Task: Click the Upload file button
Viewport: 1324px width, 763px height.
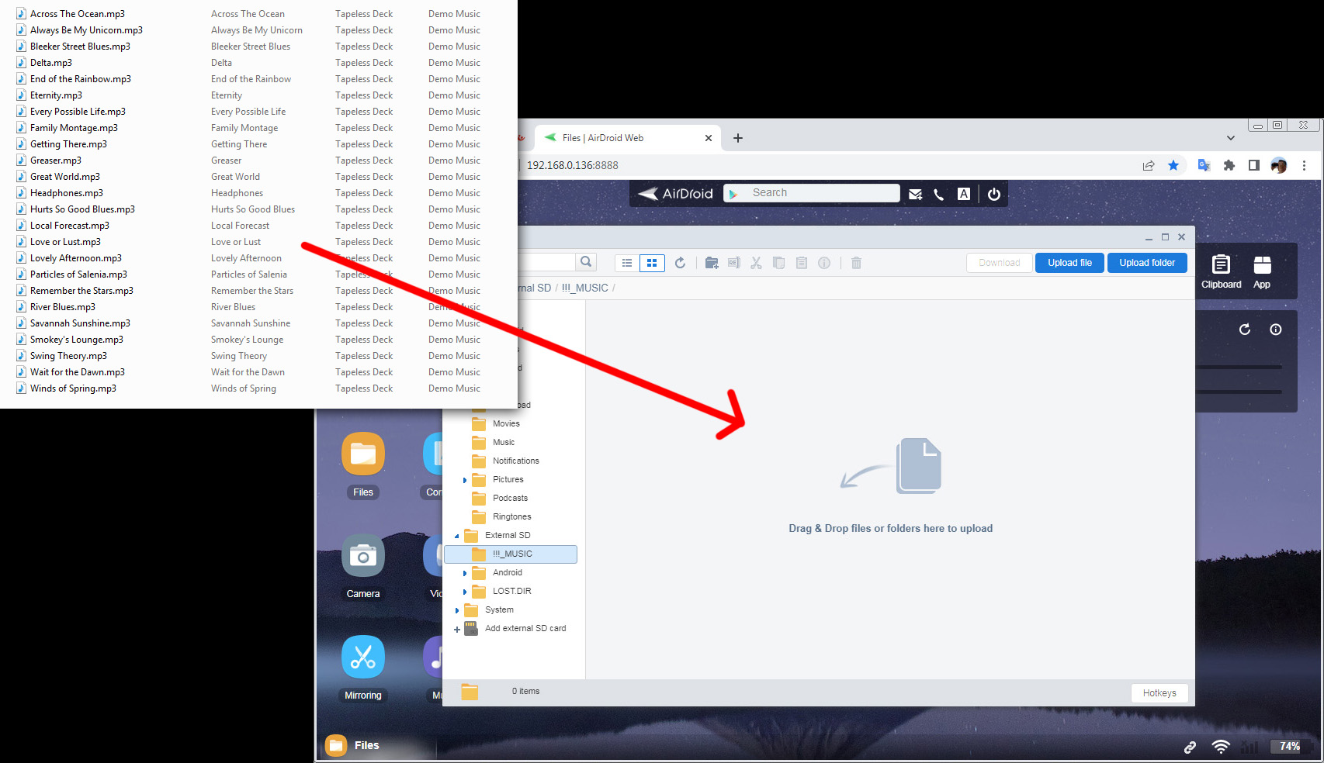Action: [1069, 263]
